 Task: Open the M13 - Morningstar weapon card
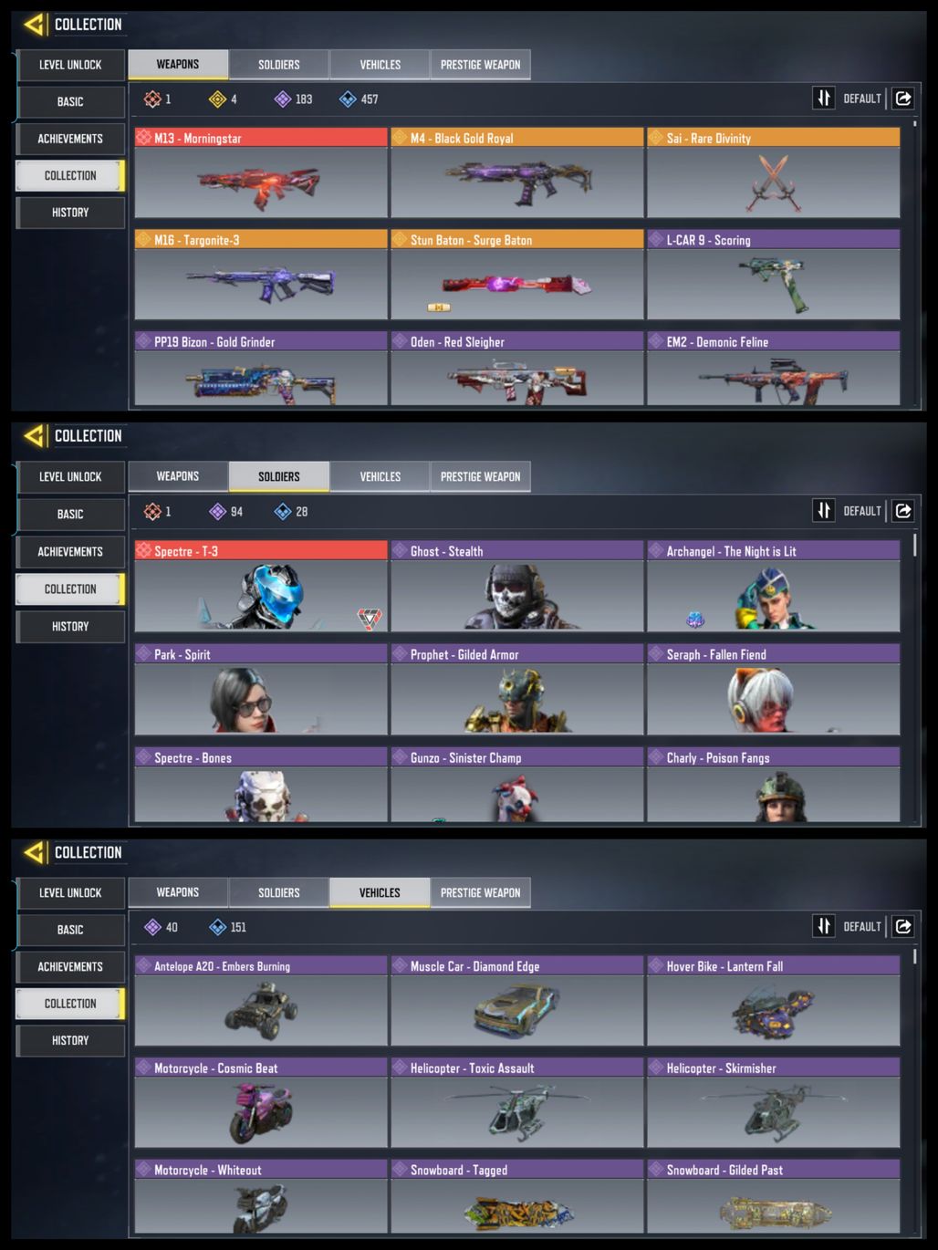(x=261, y=172)
